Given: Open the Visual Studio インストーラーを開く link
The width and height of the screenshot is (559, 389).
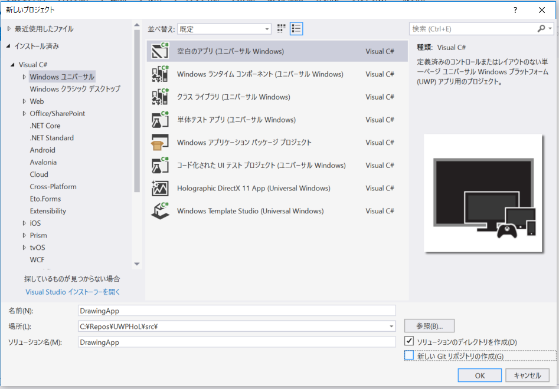Looking at the screenshot, I should click(x=73, y=292).
